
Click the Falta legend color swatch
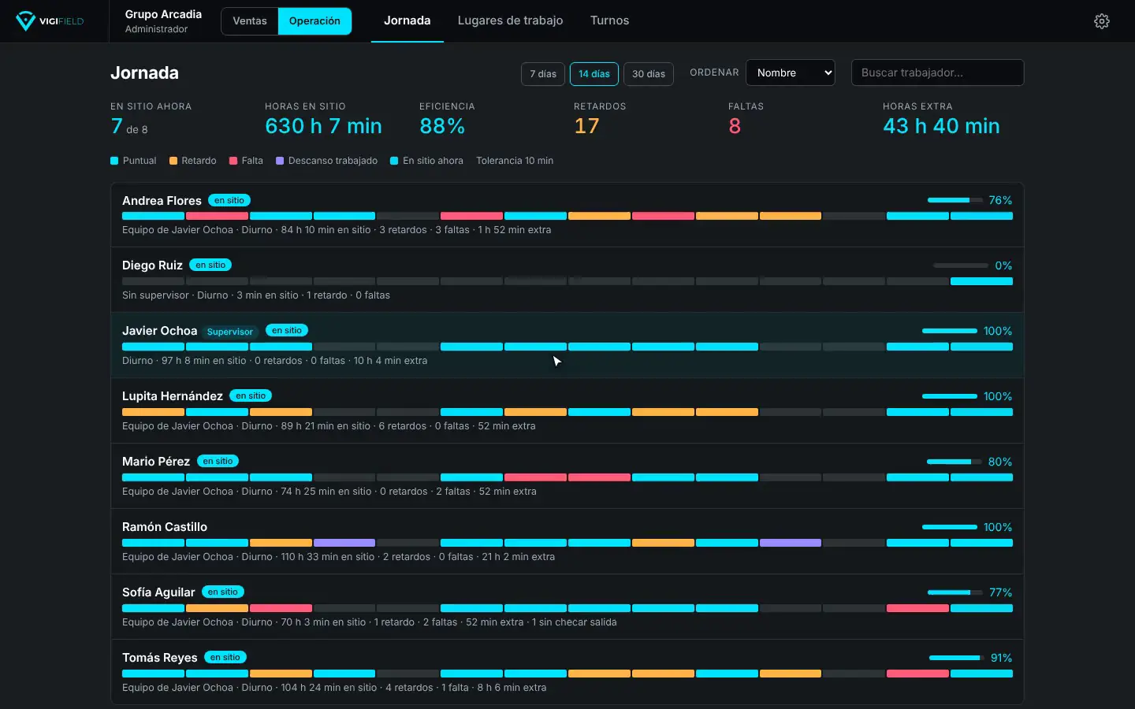click(x=233, y=161)
